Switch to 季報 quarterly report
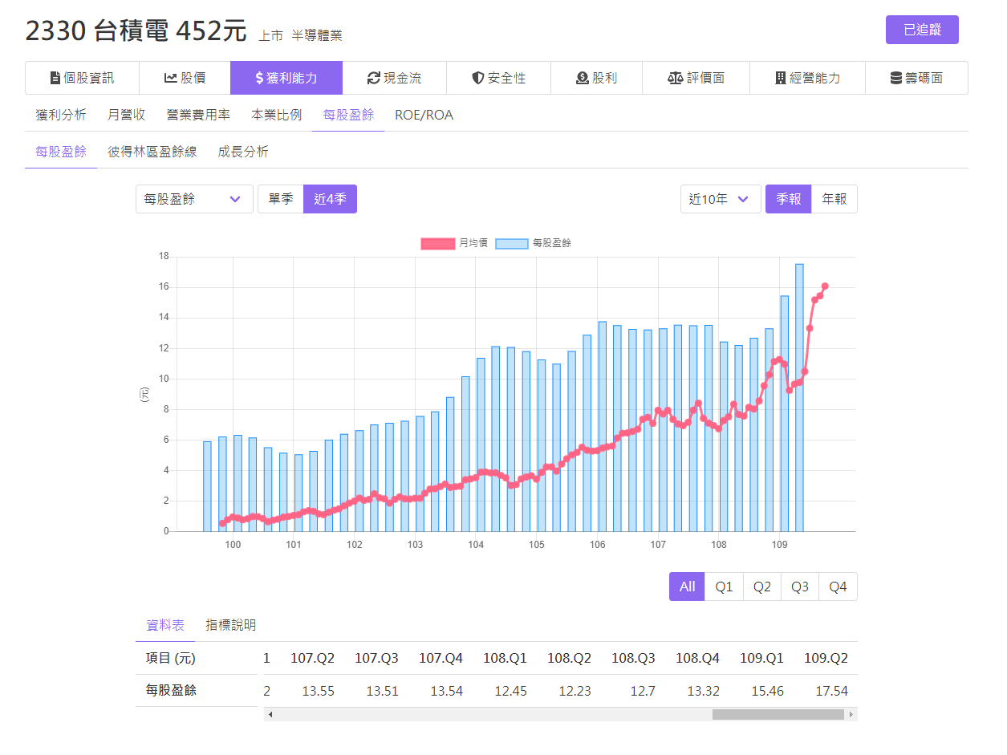The width and height of the screenshot is (1007, 755). click(x=789, y=199)
